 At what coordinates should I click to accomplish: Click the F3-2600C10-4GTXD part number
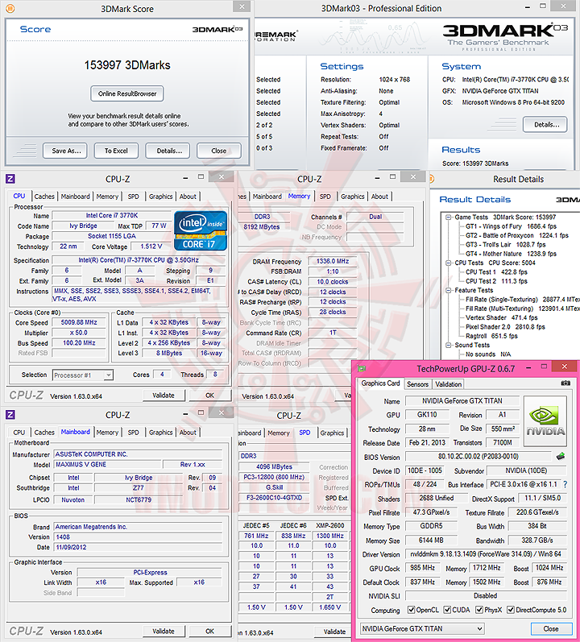coord(274,498)
